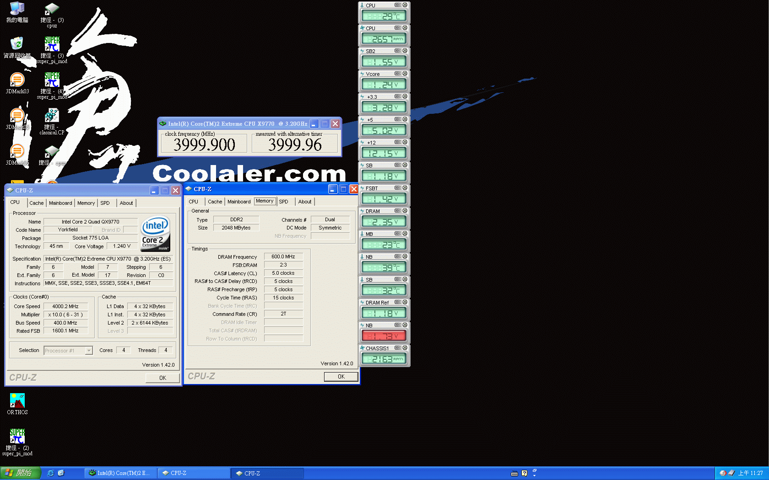This screenshot has height=480, width=769.
Task: Open the 資源回收筒 recycle bin icon
Action: (17, 48)
